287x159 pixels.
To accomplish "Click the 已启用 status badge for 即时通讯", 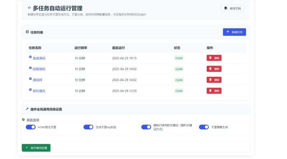I will [x=179, y=91].
